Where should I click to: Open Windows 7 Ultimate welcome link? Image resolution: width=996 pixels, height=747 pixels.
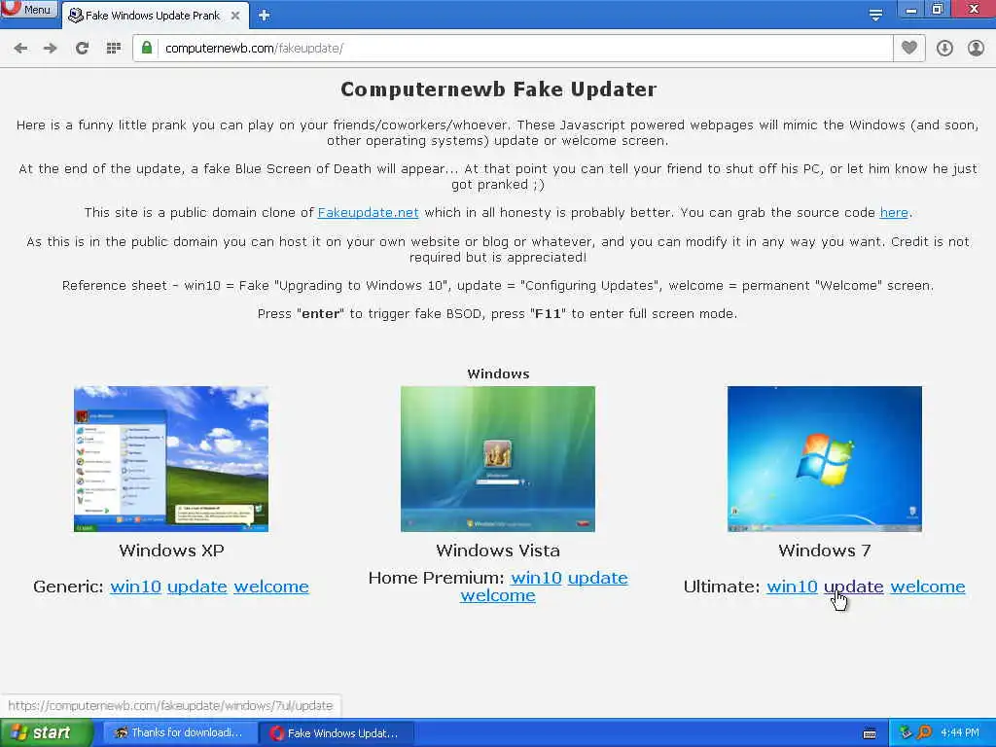point(927,587)
